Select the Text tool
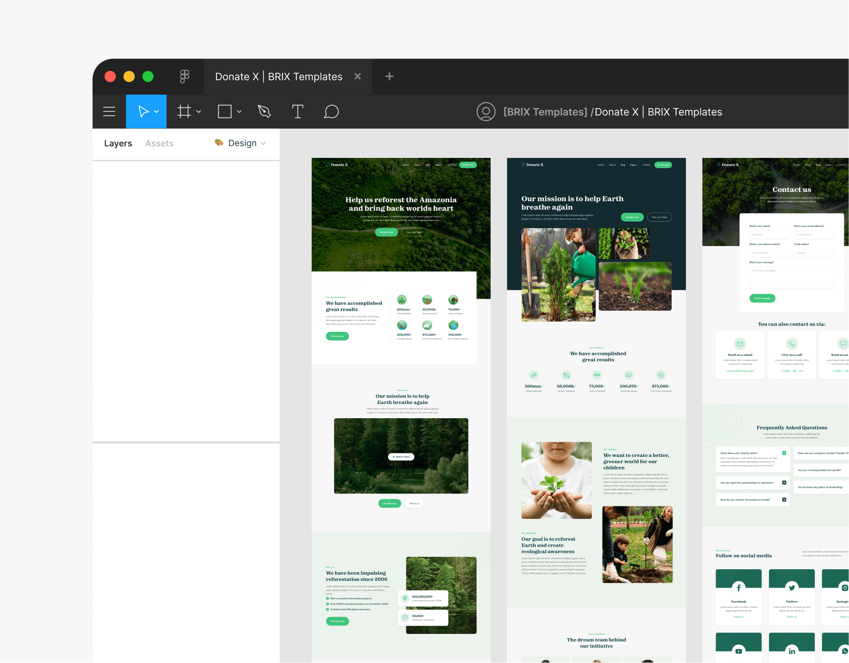 (297, 111)
